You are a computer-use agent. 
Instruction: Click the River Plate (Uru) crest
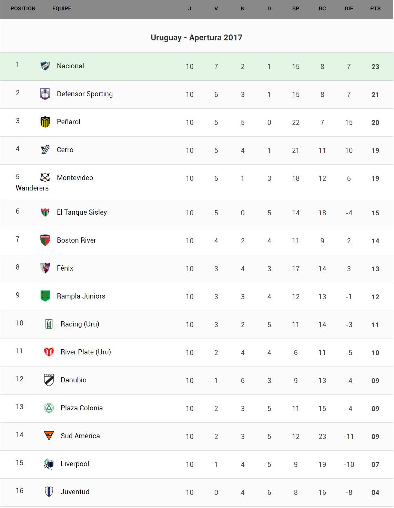click(49, 352)
